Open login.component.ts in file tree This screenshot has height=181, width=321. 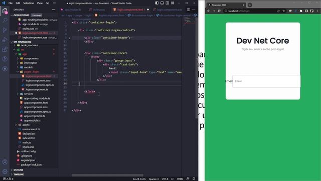coord(37,89)
